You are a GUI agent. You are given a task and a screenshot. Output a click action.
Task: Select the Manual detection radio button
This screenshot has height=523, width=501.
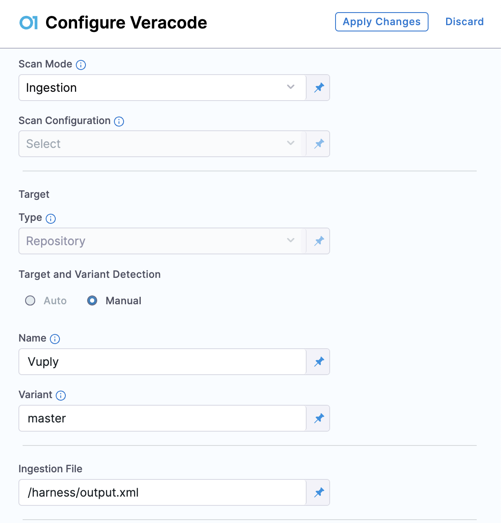[92, 300]
